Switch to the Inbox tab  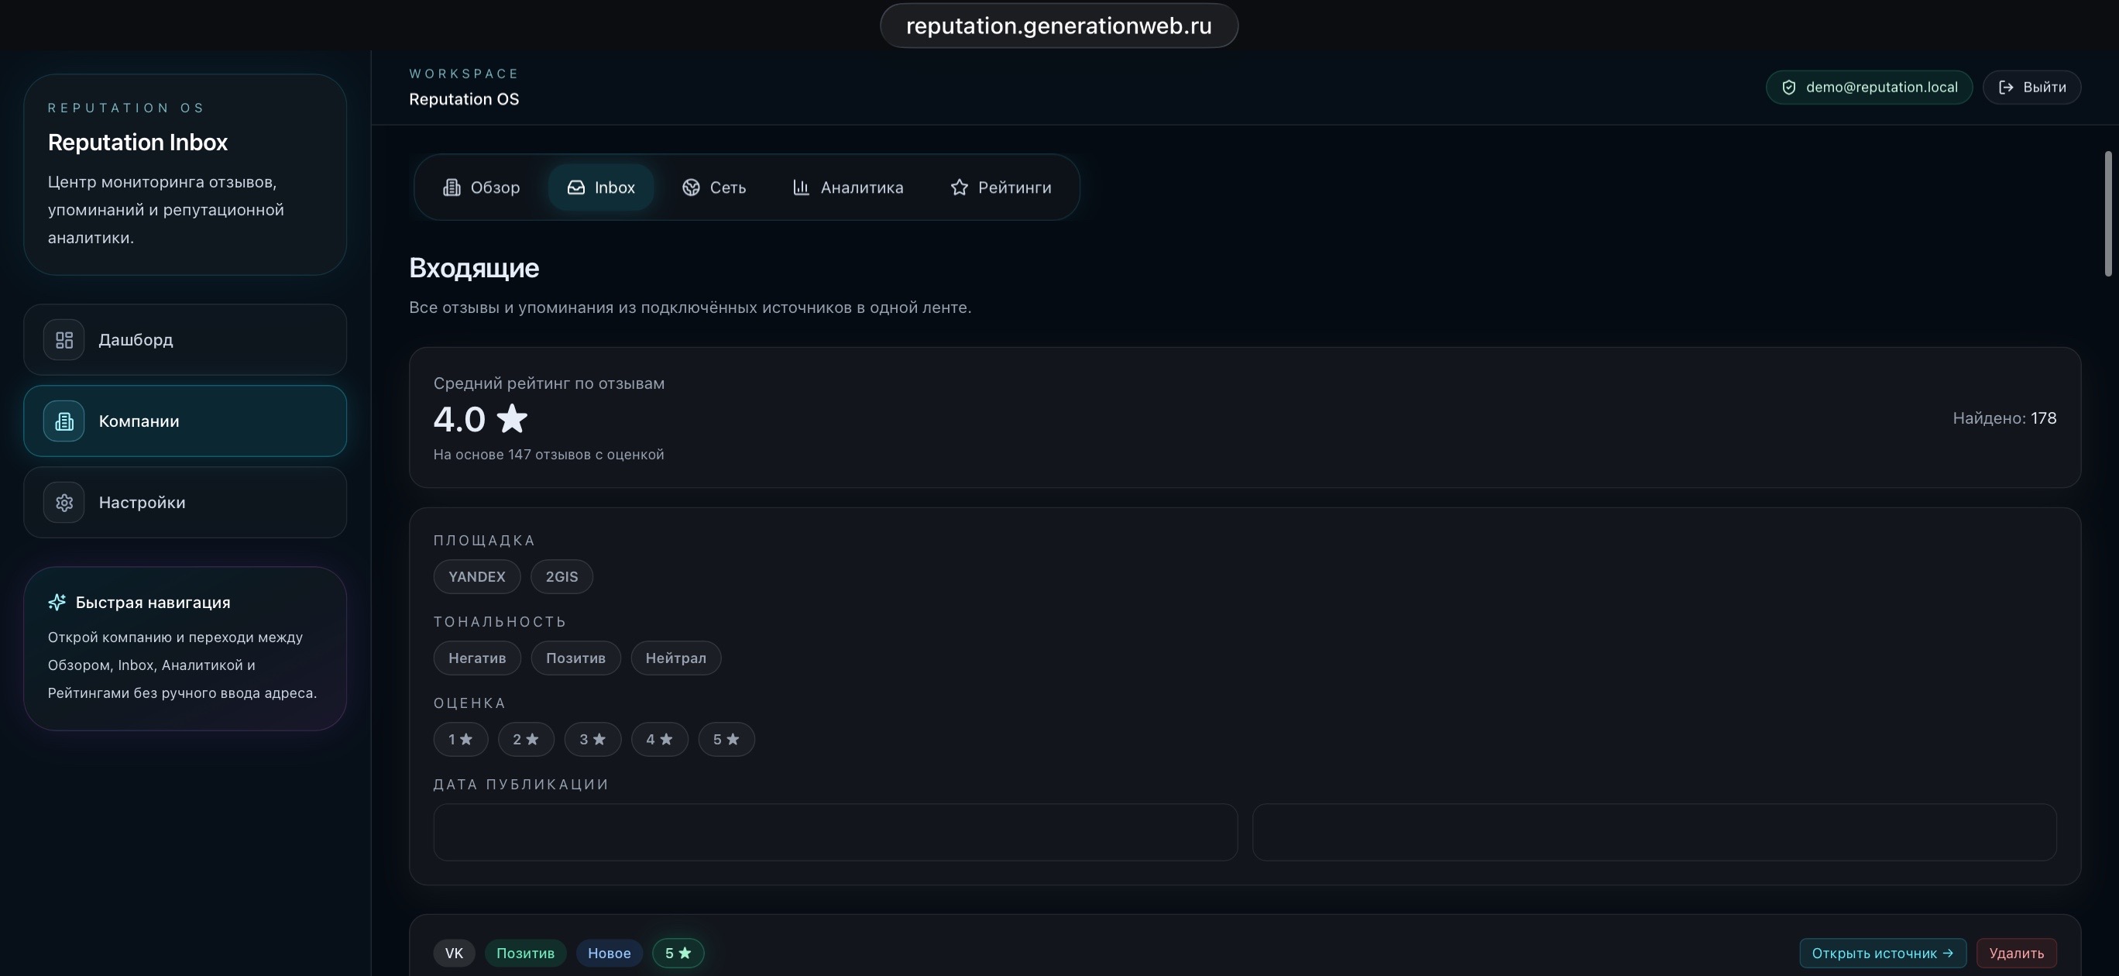(x=601, y=187)
